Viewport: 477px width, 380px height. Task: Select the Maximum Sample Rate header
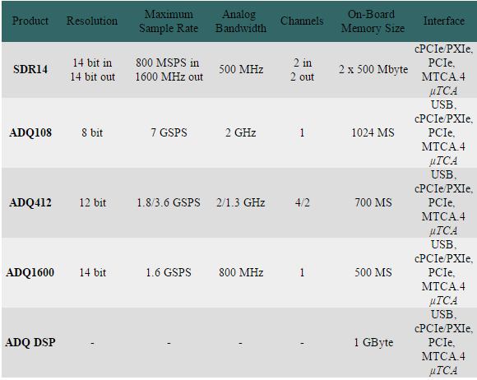(x=169, y=21)
